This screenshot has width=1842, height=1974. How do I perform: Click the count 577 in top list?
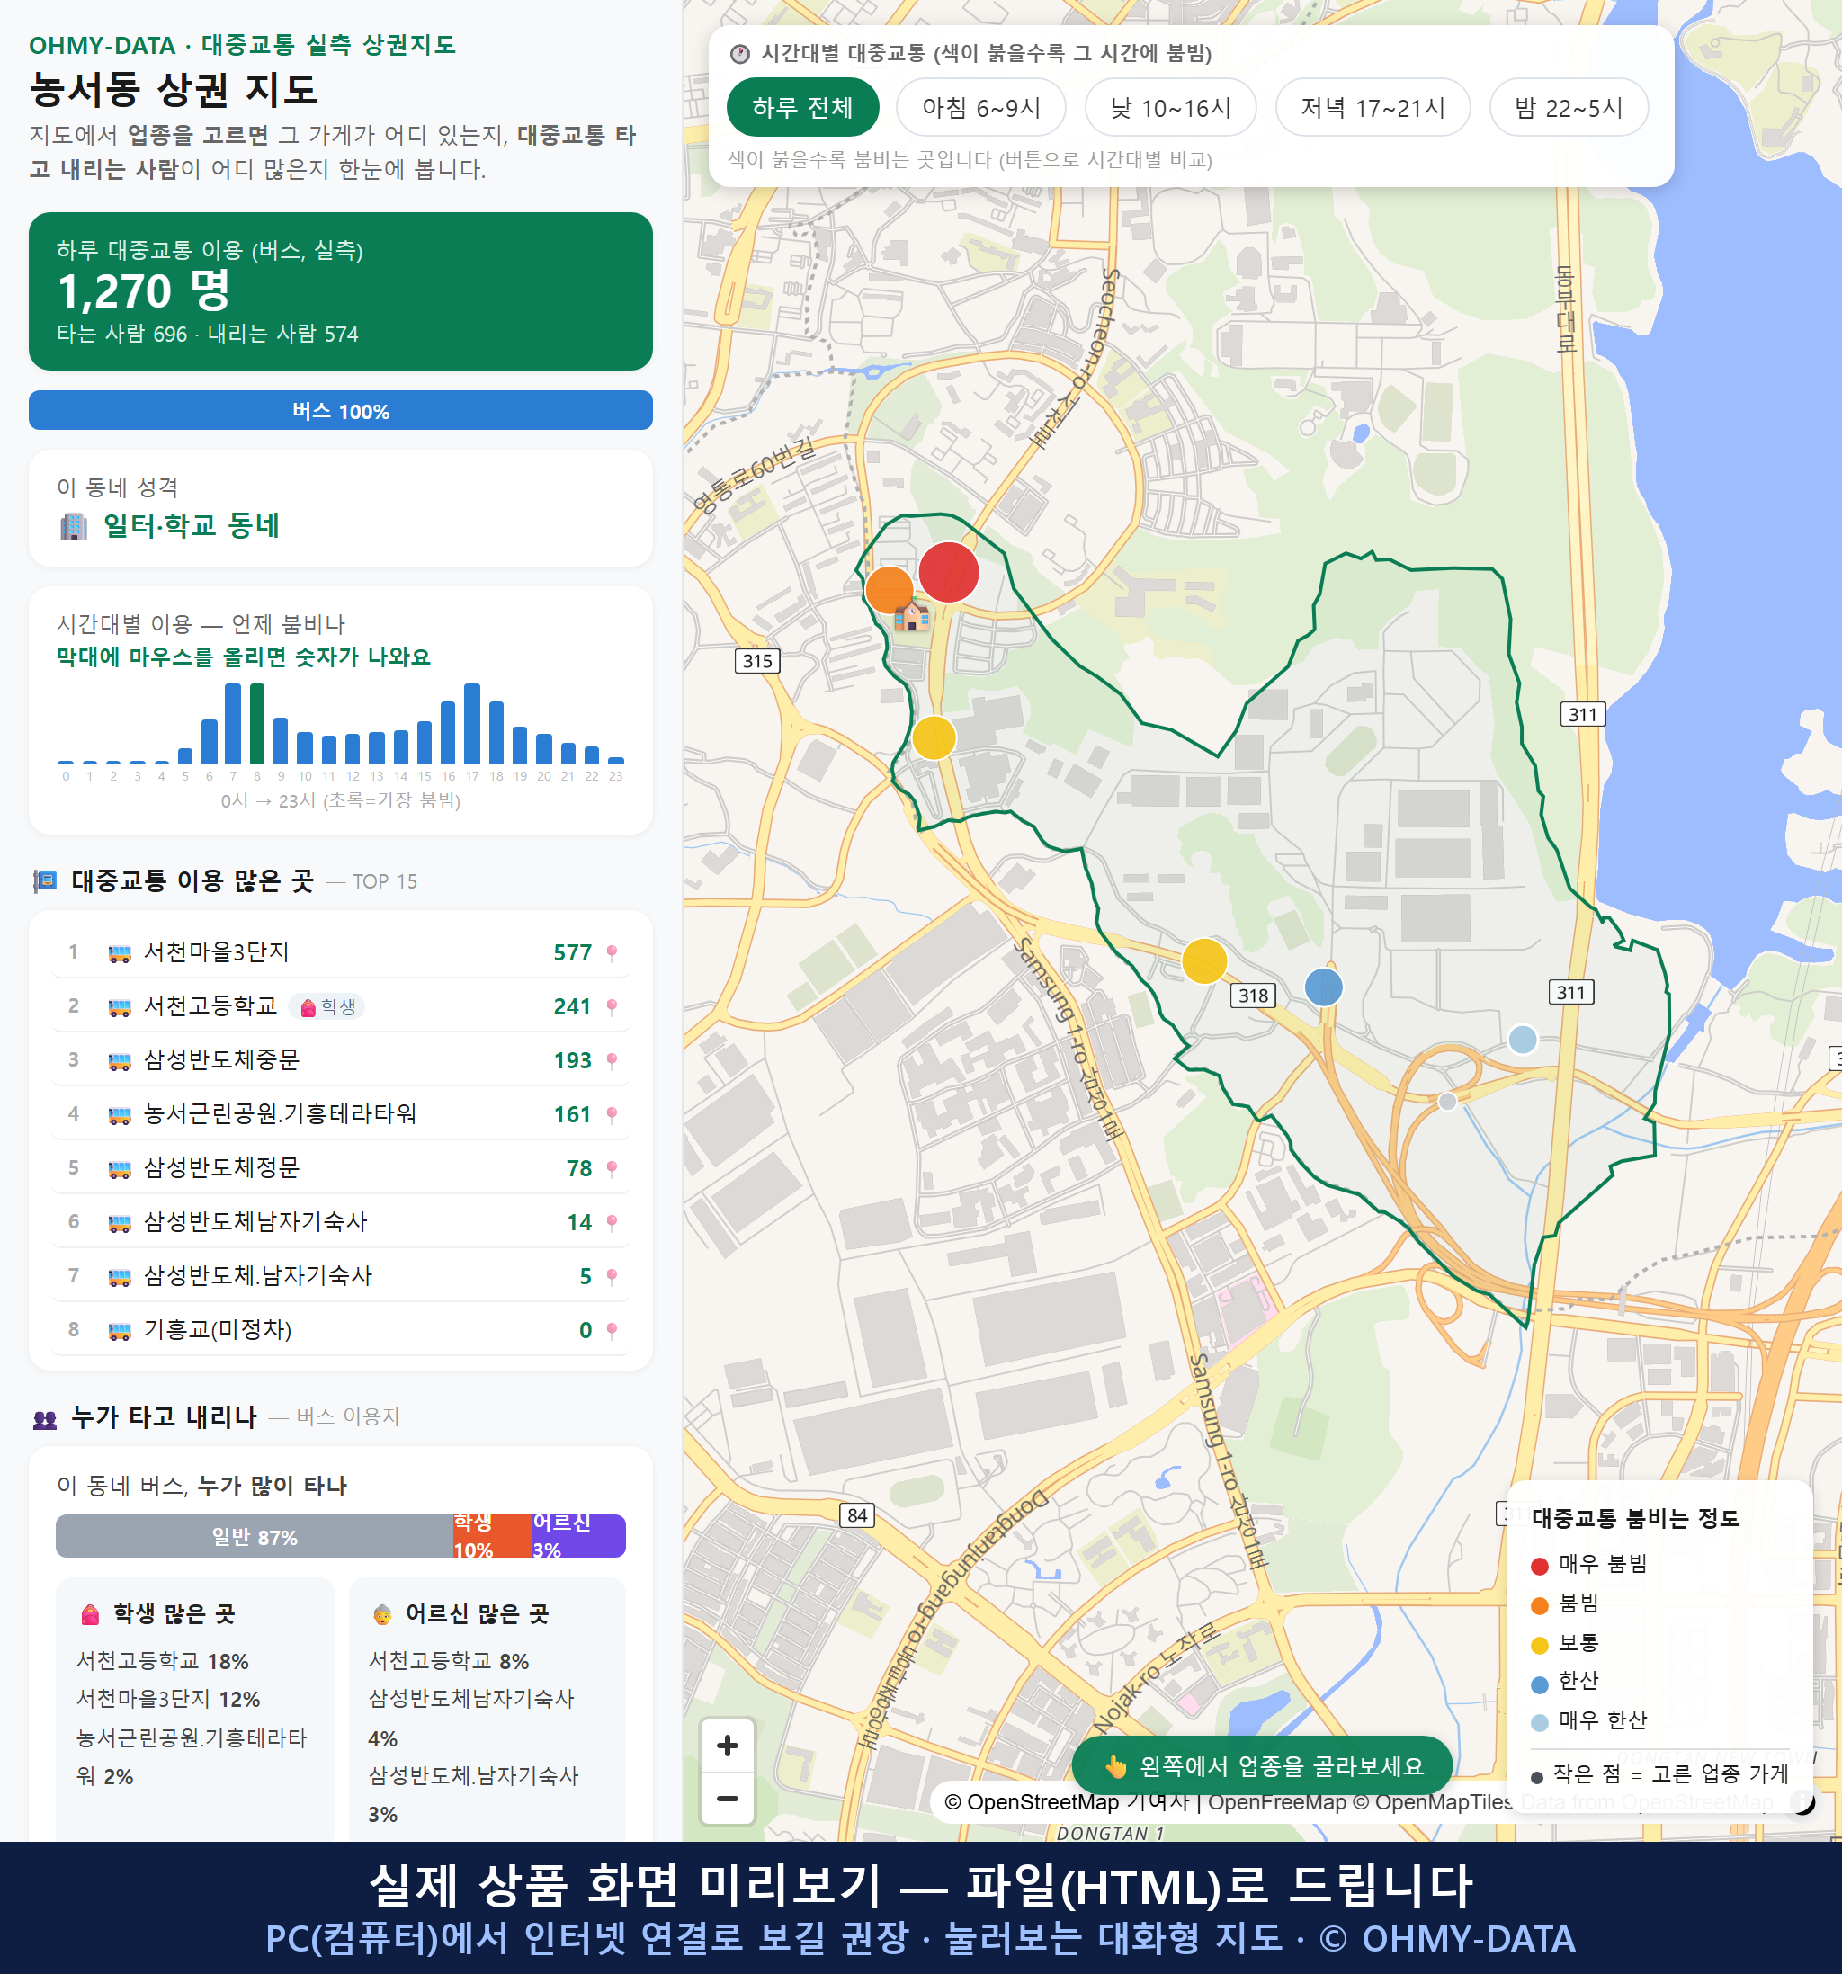tap(572, 953)
